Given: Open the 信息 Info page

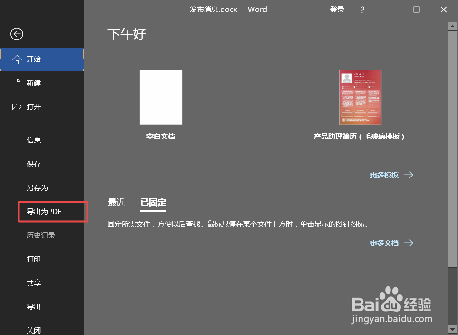Looking at the screenshot, I should [x=33, y=140].
